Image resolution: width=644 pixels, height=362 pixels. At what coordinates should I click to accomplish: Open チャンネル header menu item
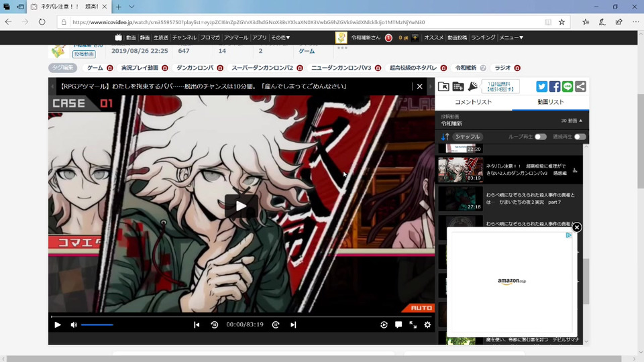click(184, 38)
